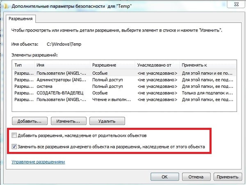This screenshot has width=246, height=185.
Task: Sort by the Применять к column header
Action: pyautogui.click(x=208, y=65)
